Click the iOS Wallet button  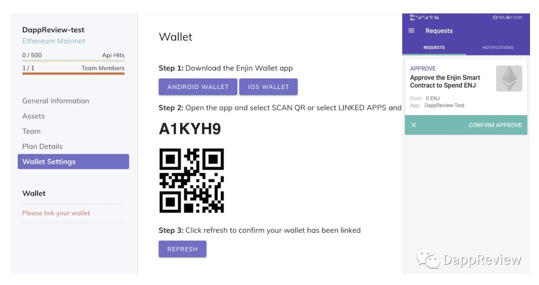tap(269, 87)
